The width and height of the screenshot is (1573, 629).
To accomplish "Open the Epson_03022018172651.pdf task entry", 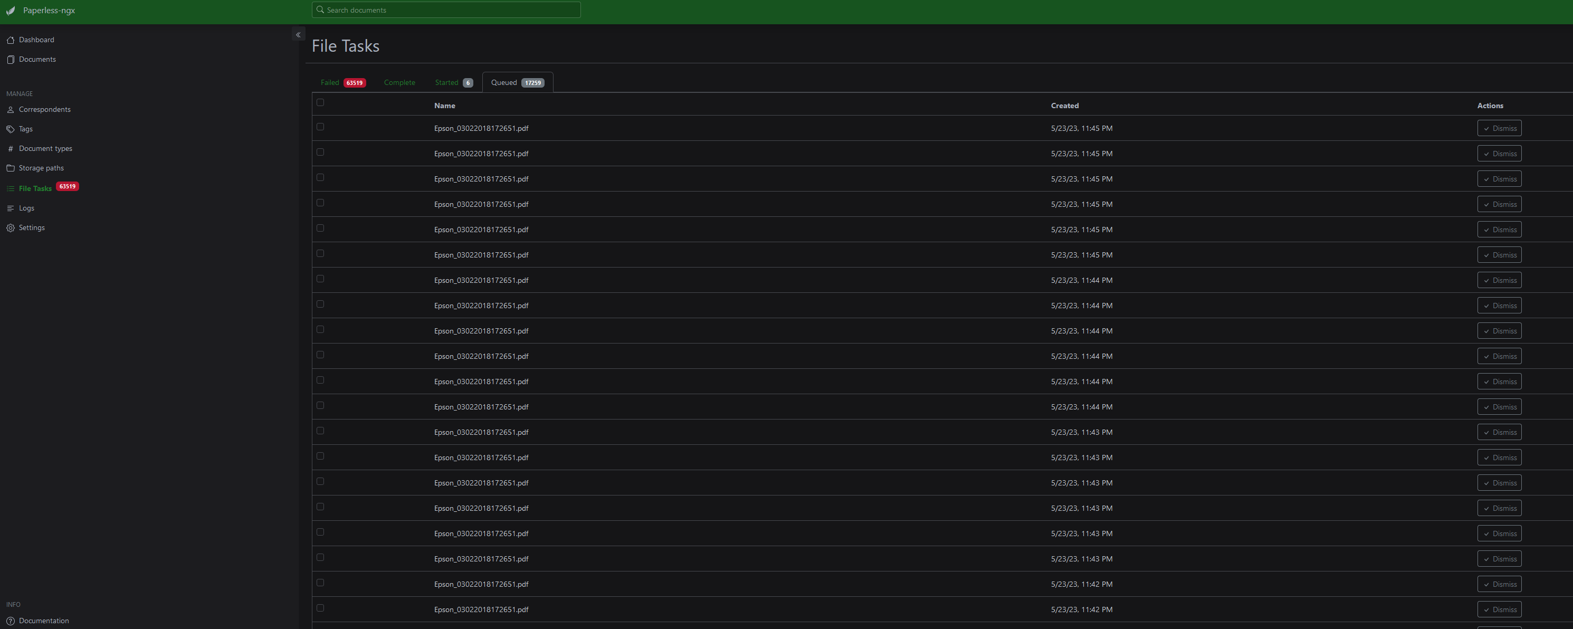I will [481, 128].
